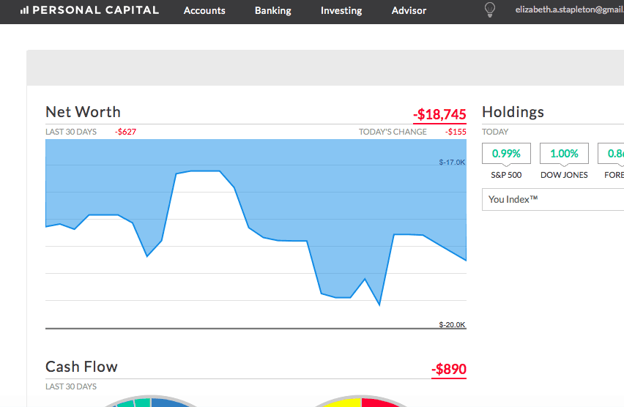The image size is (624, 407).
Task: Click the Cash Flow heading
Action: pyautogui.click(x=81, y=367)
